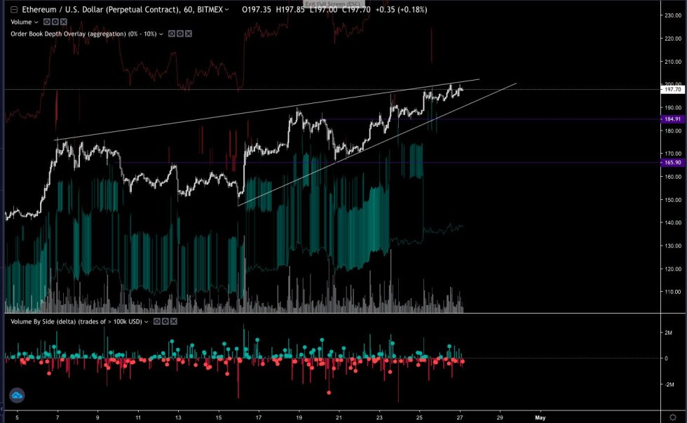Screen dimensions: 687x423
Task: Click Exit Full Screen at top
Action: click(x=335, y=4)
